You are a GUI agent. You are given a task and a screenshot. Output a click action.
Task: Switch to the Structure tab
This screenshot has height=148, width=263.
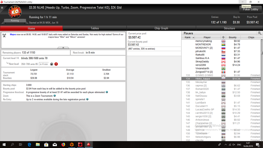(229, 28)
